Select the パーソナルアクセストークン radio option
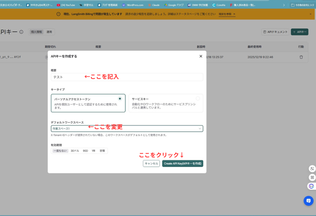The width and height of the screenshot is (316, 216). 120,99
